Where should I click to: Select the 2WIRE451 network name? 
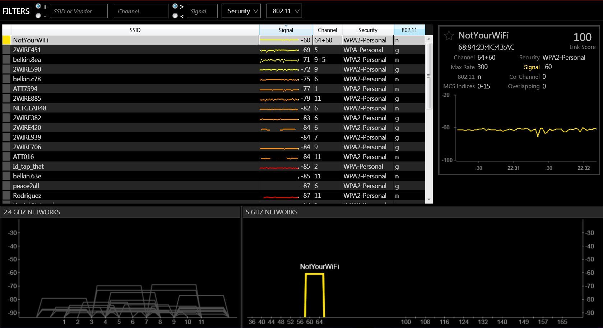27,50
